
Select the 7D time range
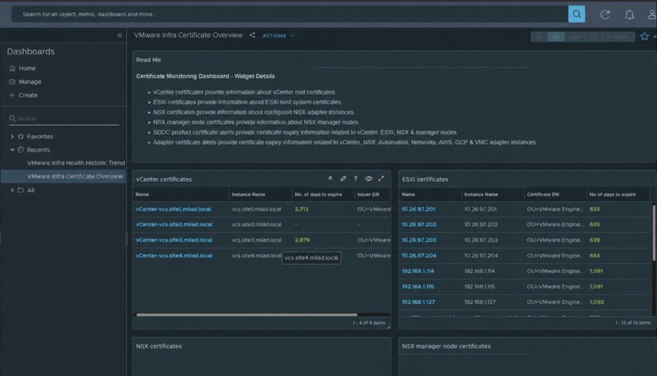tap(593, 37)
